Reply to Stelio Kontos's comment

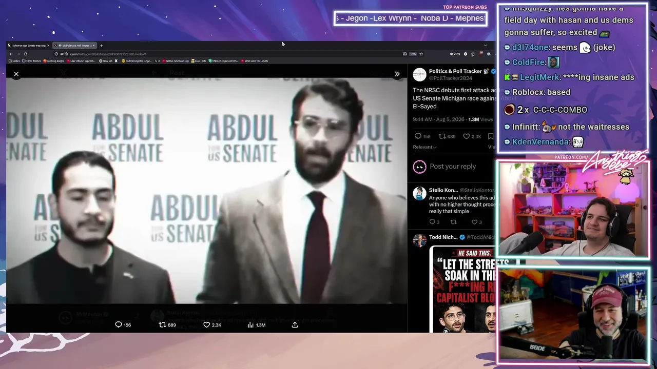coord(432,222)
